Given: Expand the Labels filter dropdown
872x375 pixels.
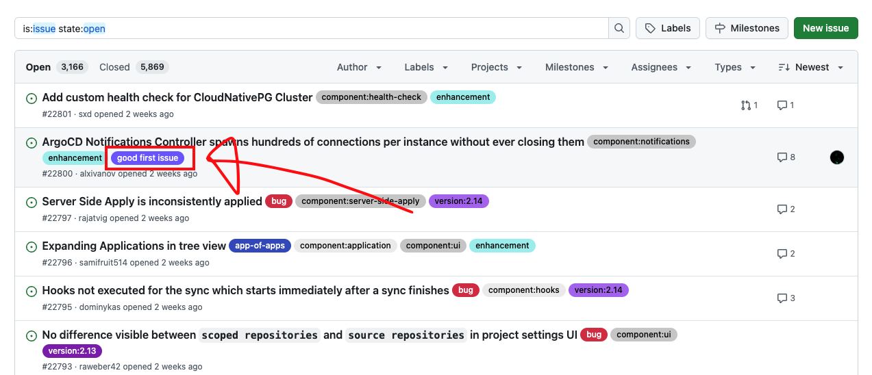Looking at the screenshot, I should click(426, 67).
